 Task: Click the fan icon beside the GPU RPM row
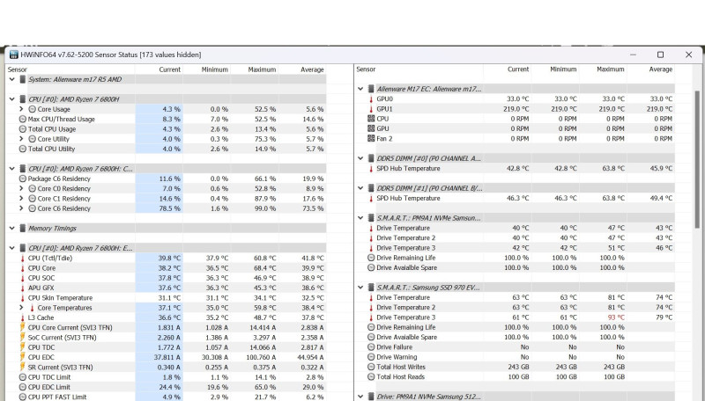[371, 128]
